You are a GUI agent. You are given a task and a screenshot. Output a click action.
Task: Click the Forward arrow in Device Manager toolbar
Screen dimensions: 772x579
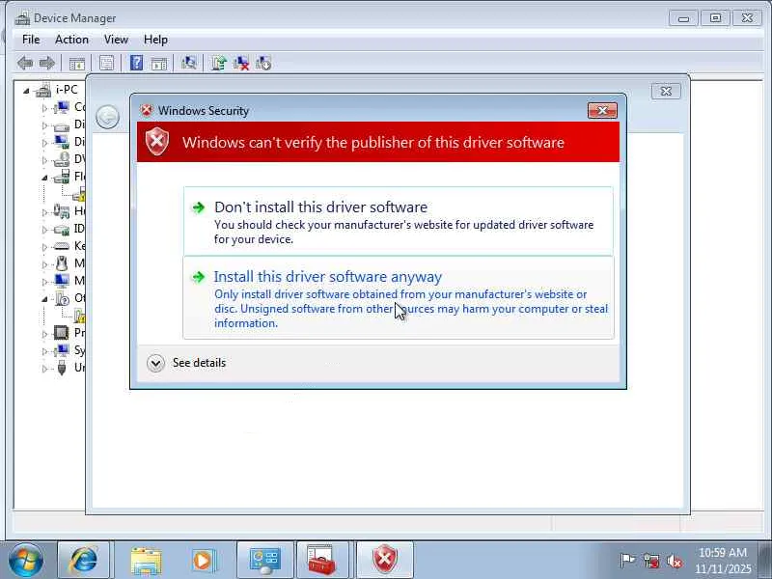(46, 63)
